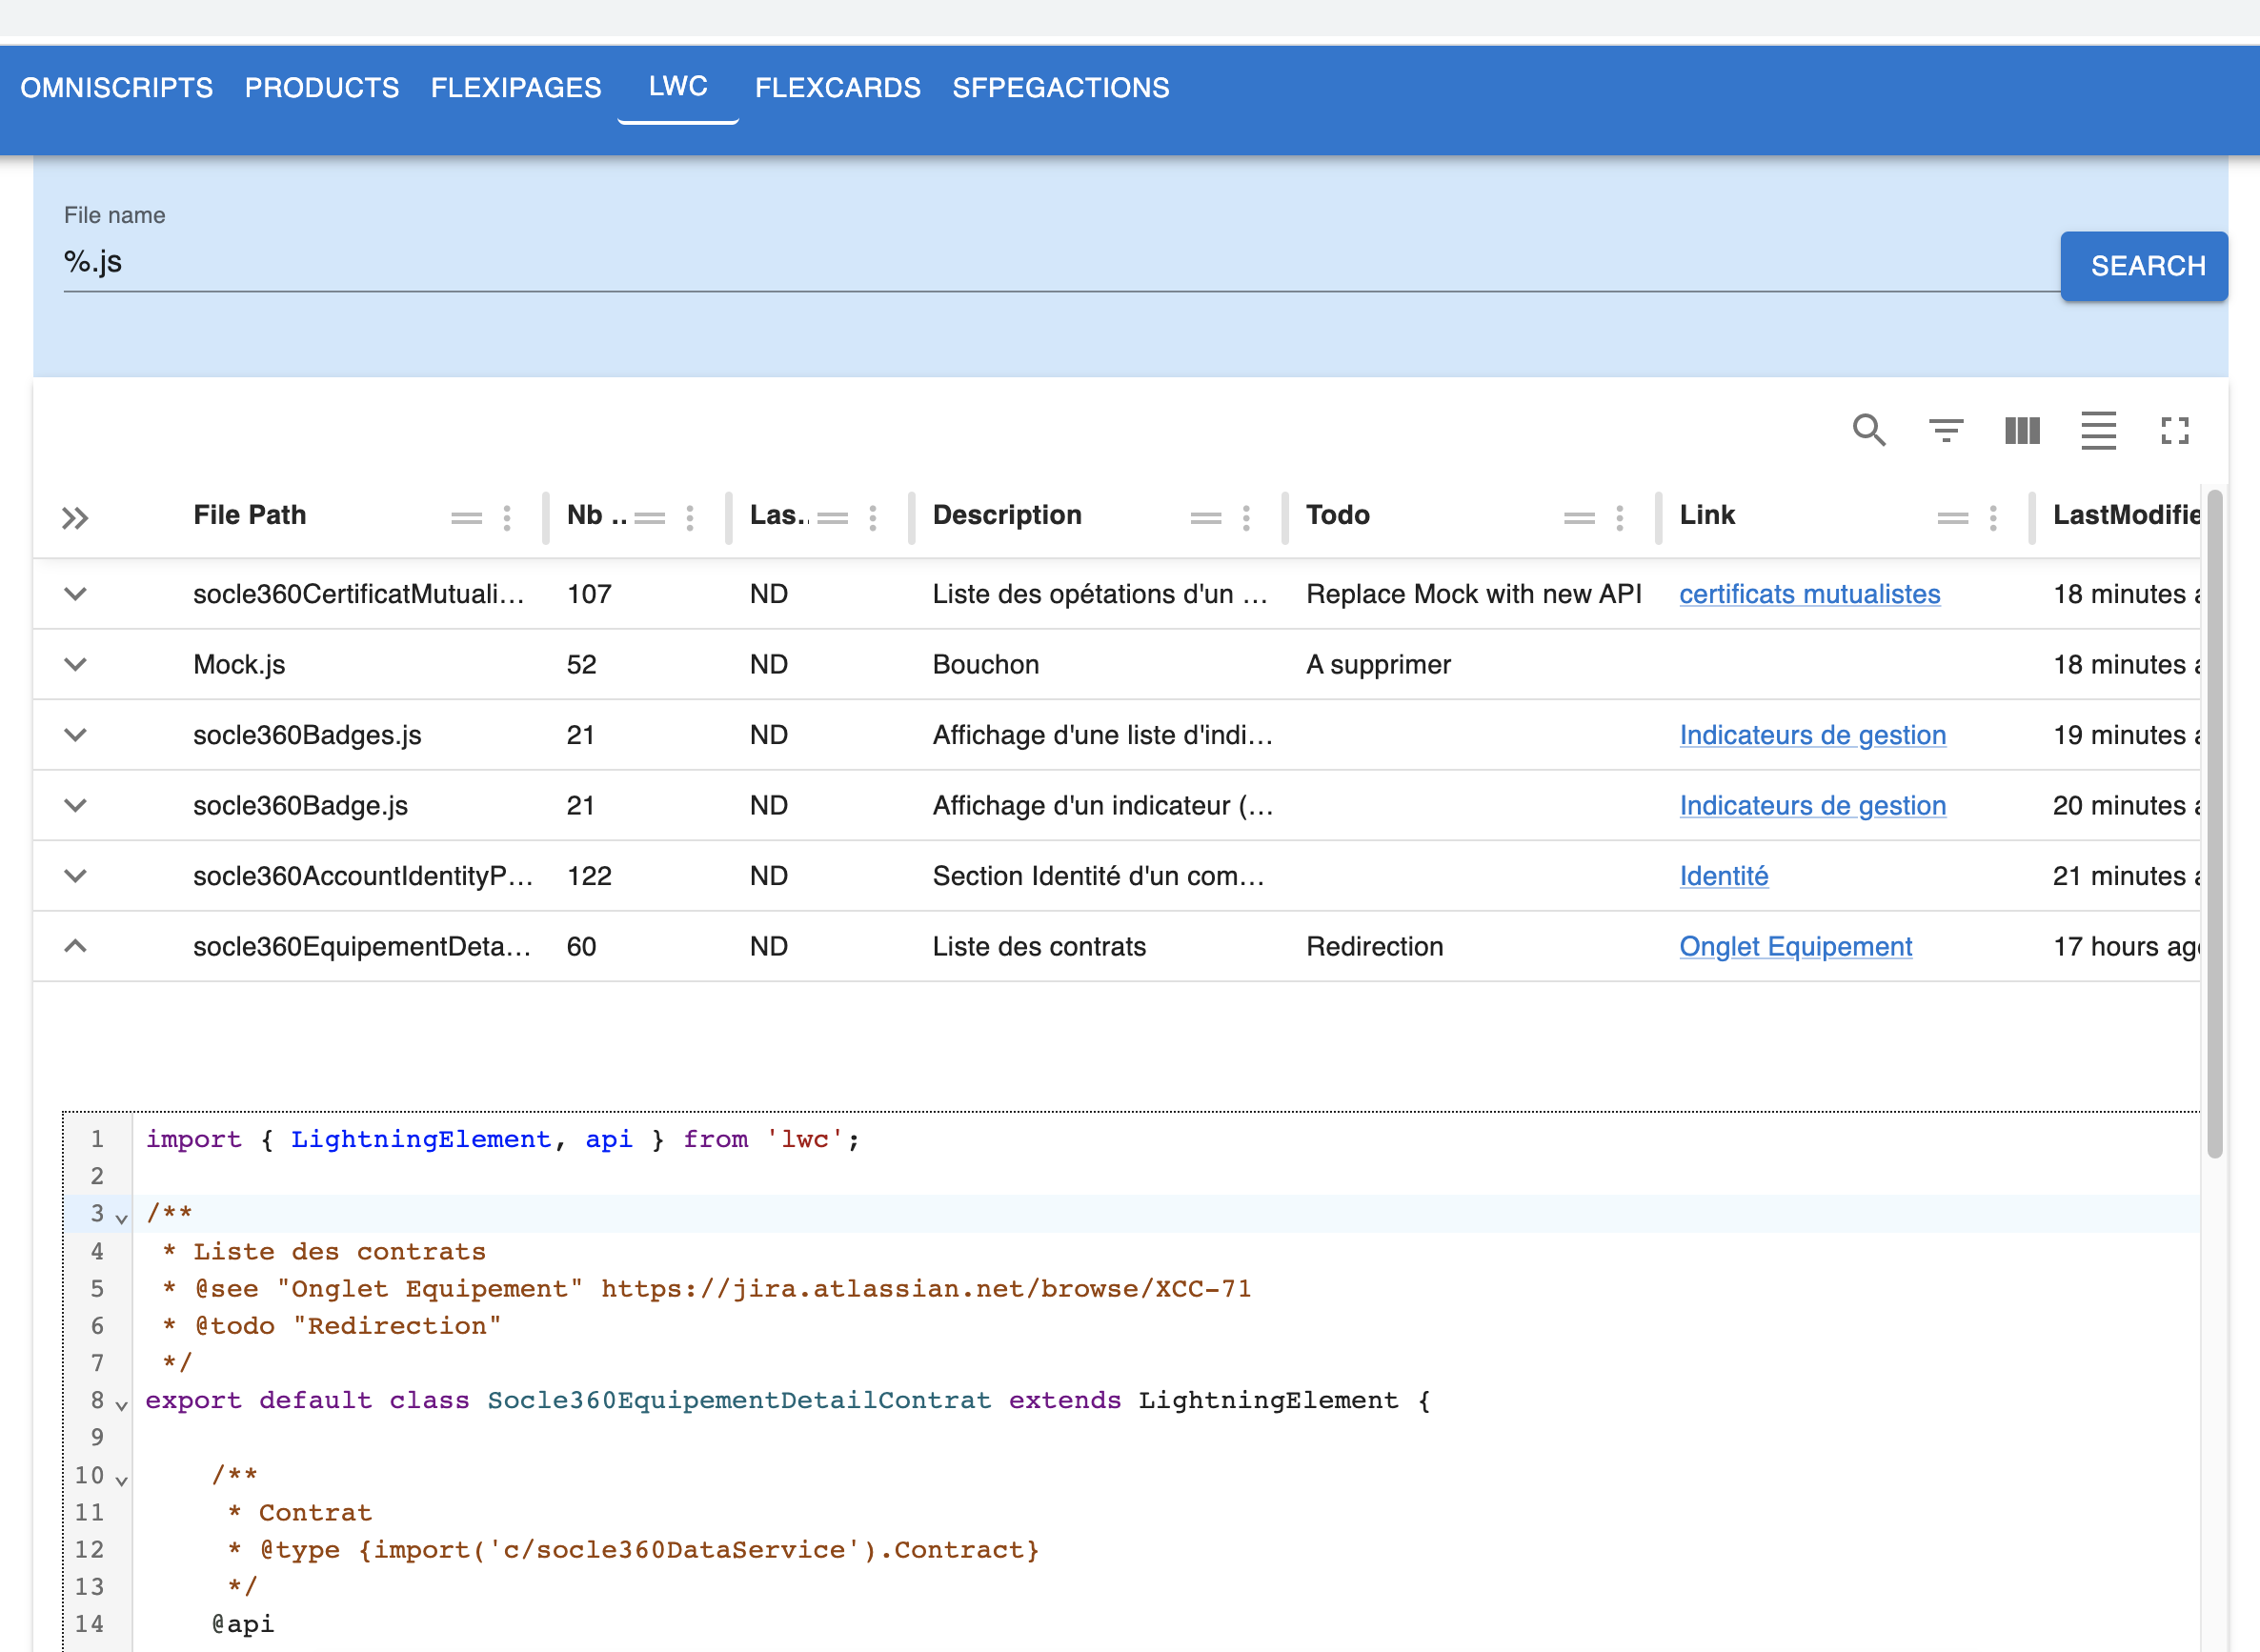Image resolution: width=2260 pixels, height=1652 pixels.
Task: Switch to the PRODUCTS tab
Action: click(322, 88)
